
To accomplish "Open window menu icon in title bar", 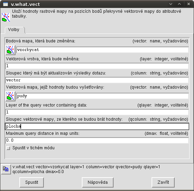I will [x=6, y=4].
